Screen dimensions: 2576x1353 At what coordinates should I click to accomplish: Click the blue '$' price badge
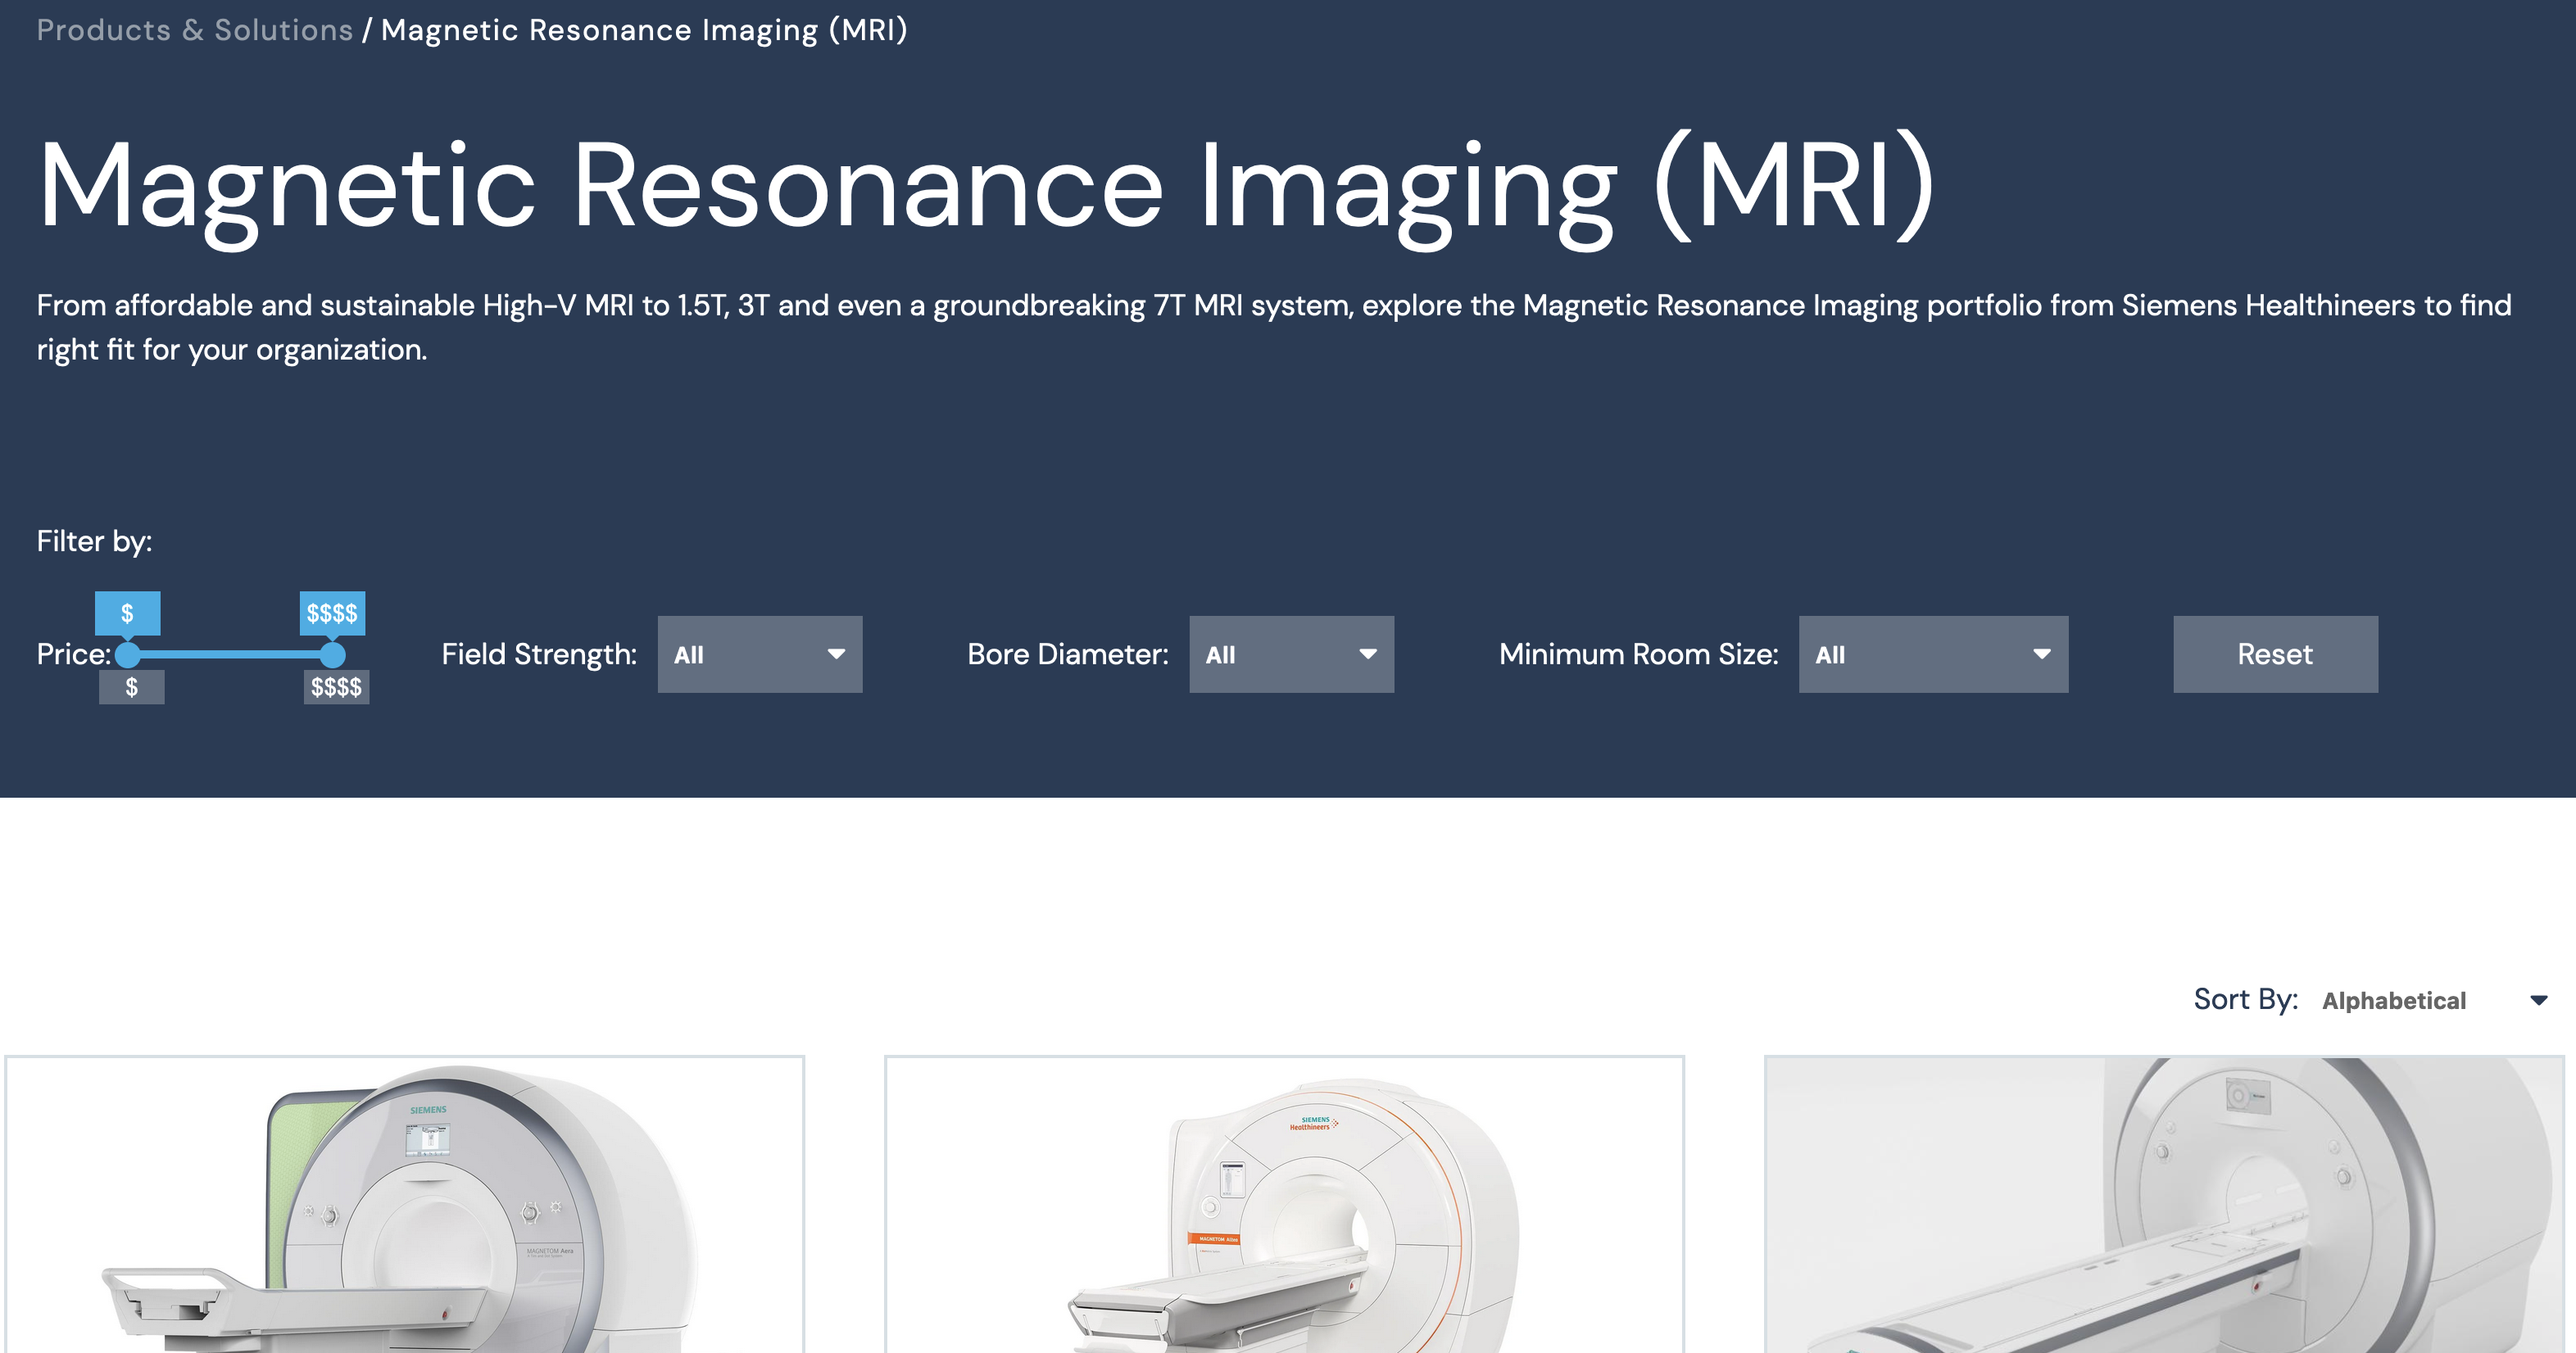tap(127, 613)
